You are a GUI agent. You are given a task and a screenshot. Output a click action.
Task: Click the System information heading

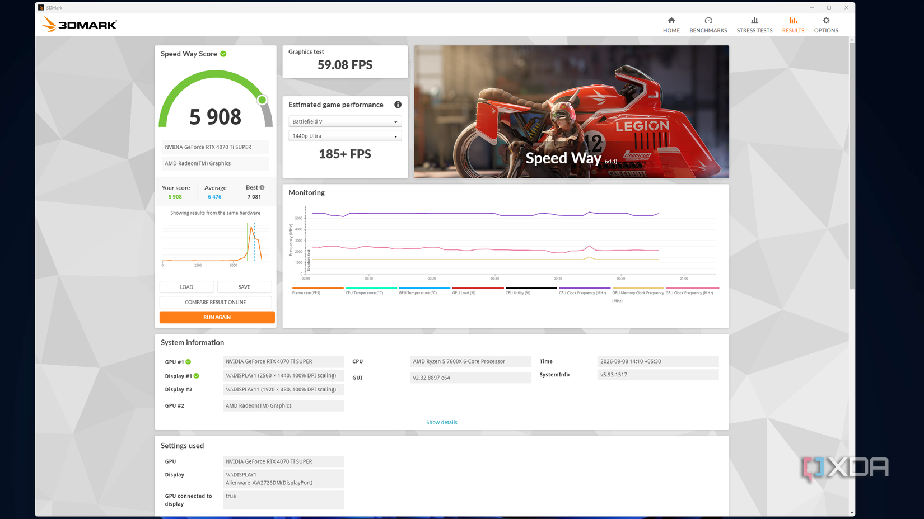click(x=192, y=343)
